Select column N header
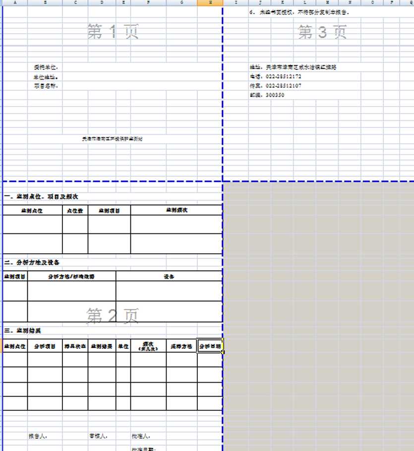Viewport: 414px width, 451px height. click(350, 2)
